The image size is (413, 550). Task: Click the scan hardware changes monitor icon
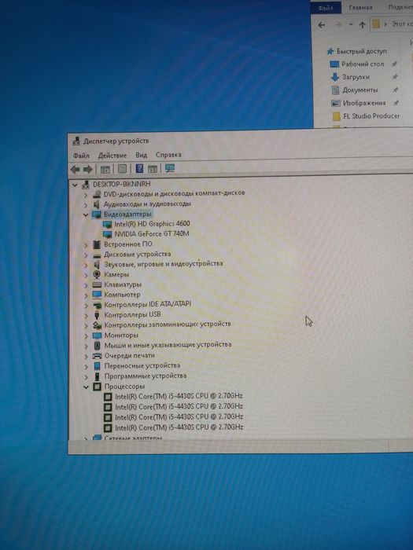[x=170, y=169]
